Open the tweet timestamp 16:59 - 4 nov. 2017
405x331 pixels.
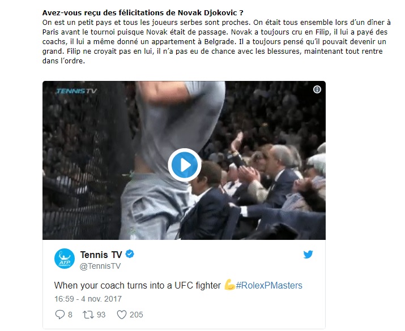click(88, 299)
